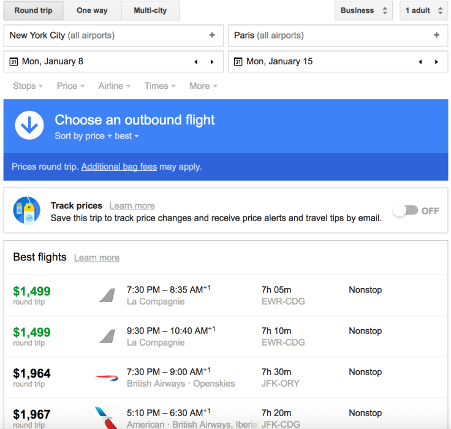Go to previous day for January 15 return
The width and height of the screenshot is (451, 429).
[420, 62]
